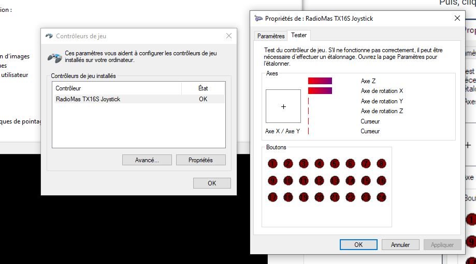The width and height of the screenshot is (476, 264).
Task: Open the Avancé... settings
Action: 147,160
